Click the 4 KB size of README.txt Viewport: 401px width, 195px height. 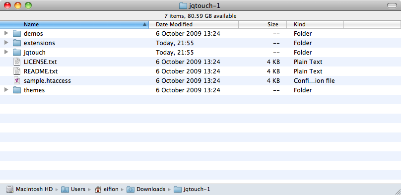273,71
